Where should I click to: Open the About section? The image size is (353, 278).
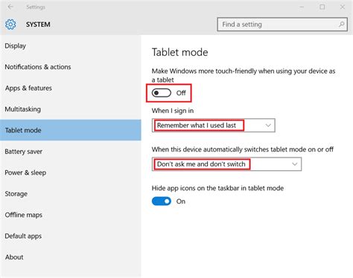click(x=71, y=257)
